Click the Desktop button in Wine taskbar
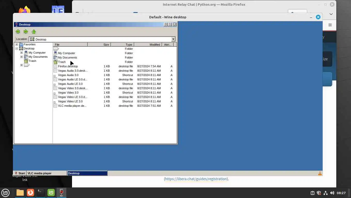This screenshot has height=198, width=351. pos(87,173)
